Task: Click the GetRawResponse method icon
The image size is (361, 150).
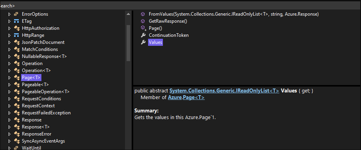Action: click(143, 21)
